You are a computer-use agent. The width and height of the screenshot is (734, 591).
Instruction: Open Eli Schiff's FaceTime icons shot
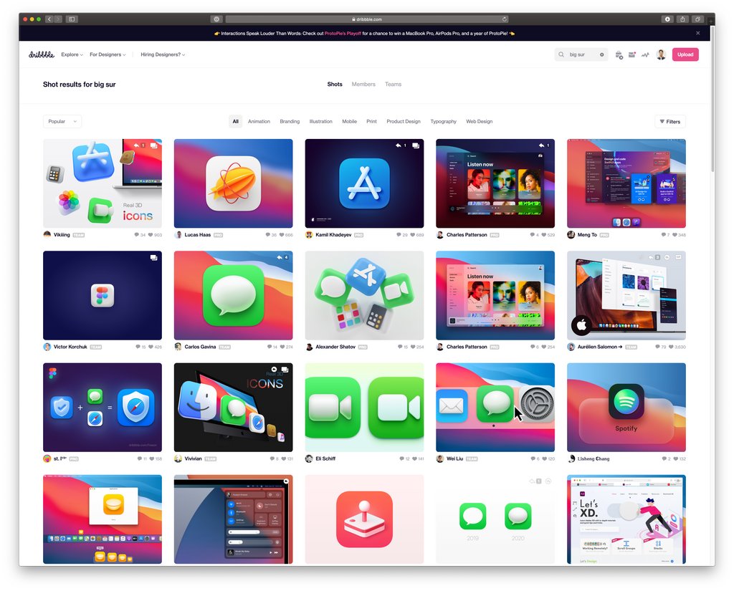pyautogui.click(x=364, y=407)
